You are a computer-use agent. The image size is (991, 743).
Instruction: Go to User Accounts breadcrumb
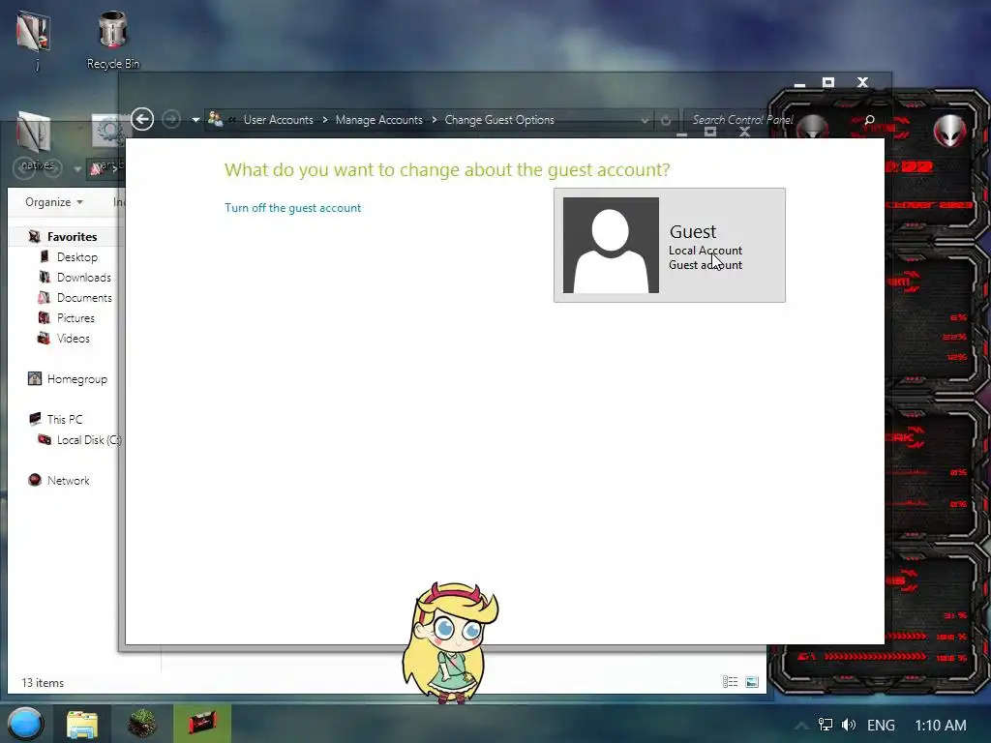pos(278,119)
